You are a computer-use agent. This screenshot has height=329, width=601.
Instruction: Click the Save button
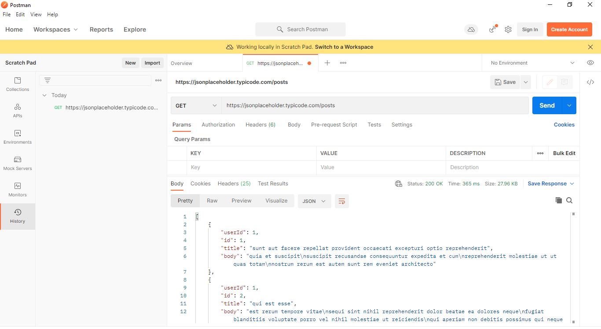click(x=505, y=82)
